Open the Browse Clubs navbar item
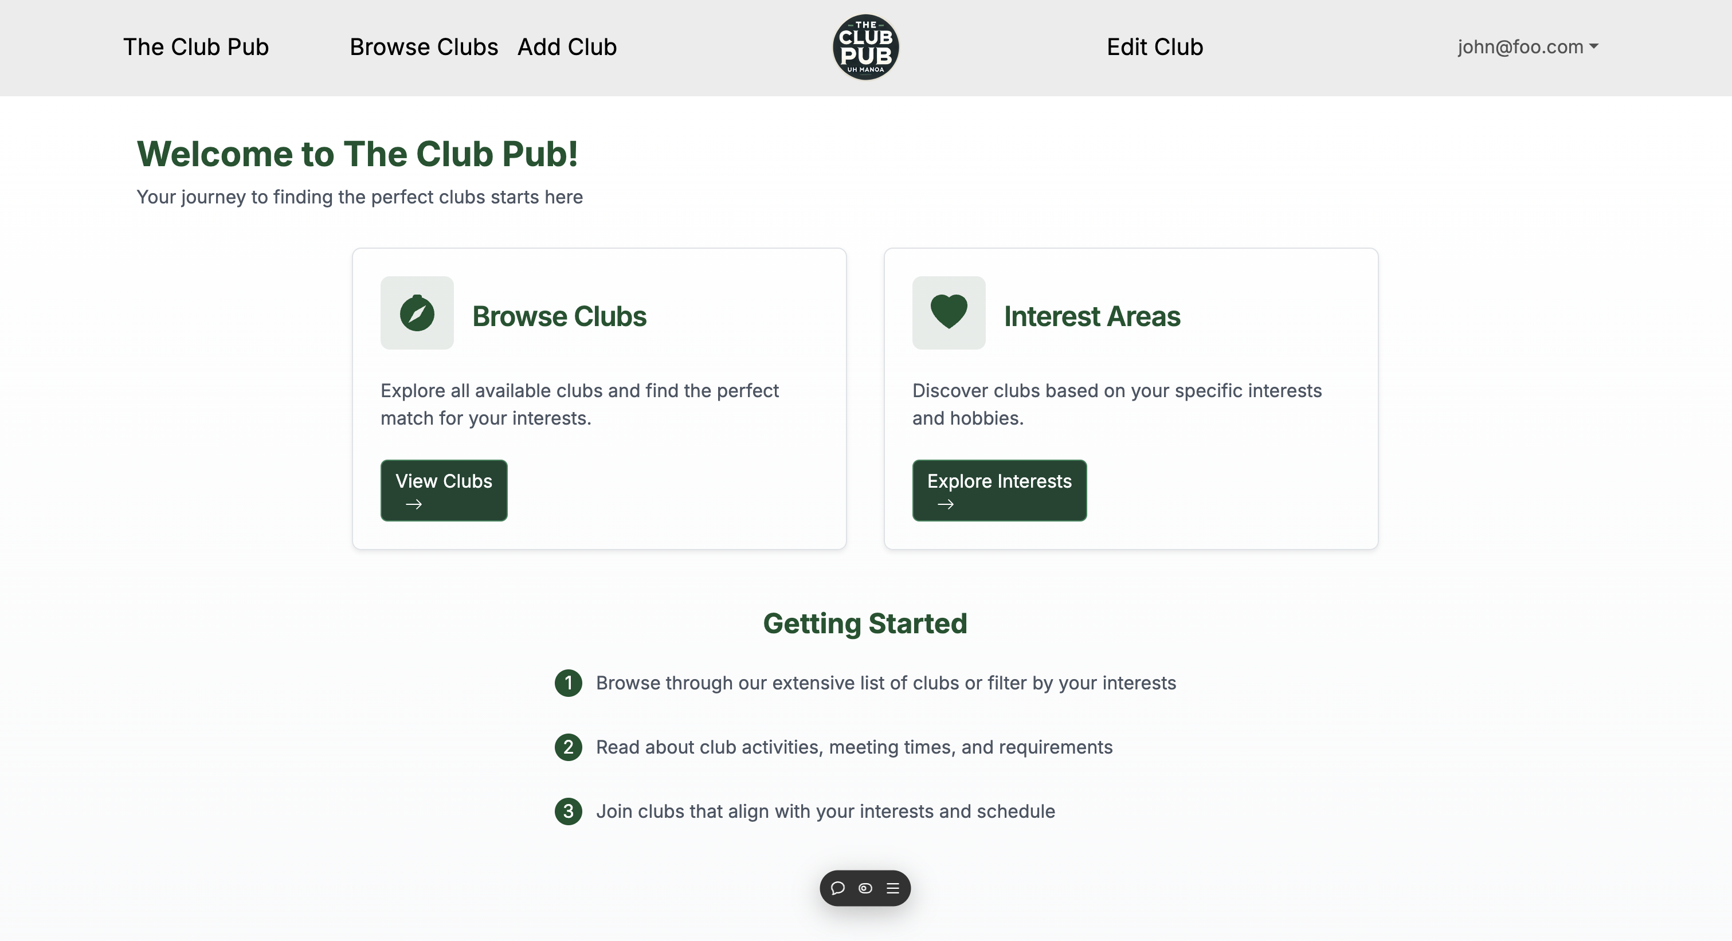 pos(424,47)
